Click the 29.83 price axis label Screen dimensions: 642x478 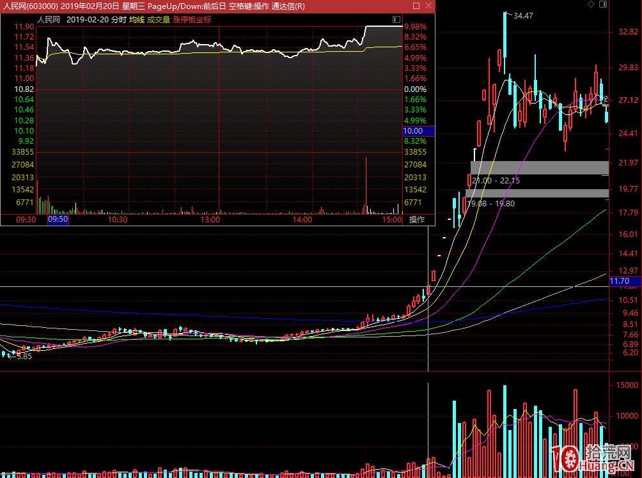(x=628, y=68)
